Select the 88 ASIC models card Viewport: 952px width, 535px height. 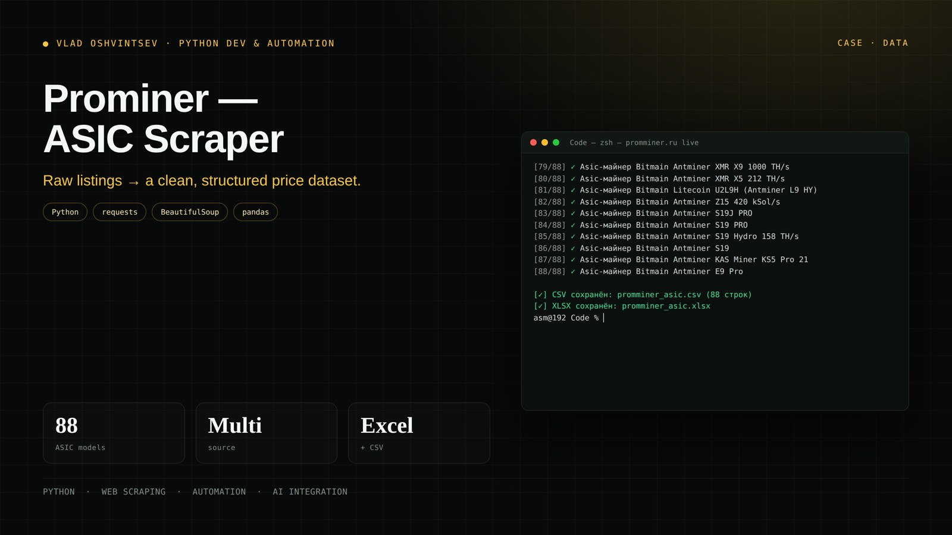click(114, 433)
